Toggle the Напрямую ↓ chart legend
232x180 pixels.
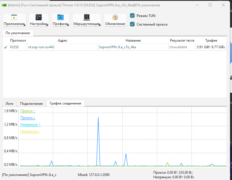point(30,131)
